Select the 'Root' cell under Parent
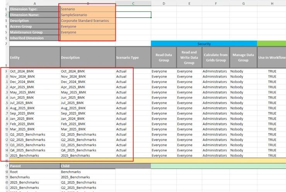Image resolution: width=286 pixels, height=192 pixels. click(x=34, y=171)
